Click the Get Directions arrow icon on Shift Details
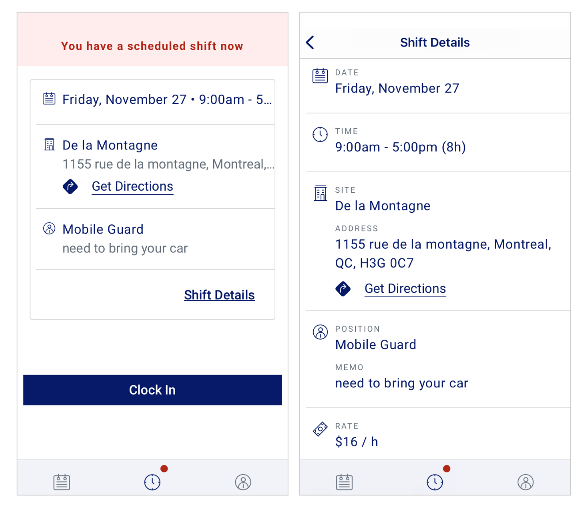This screenshot has height=506, width=586. pos(344,288)
